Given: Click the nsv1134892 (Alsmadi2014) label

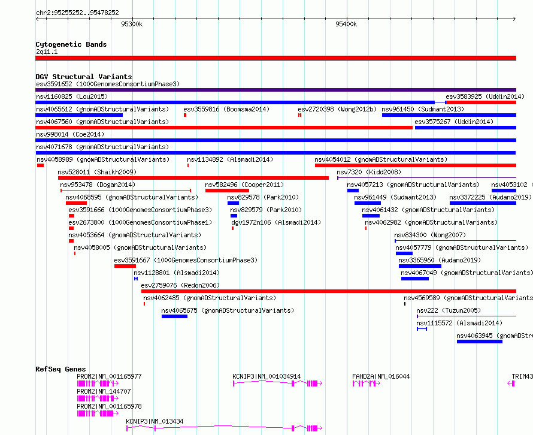Looking at the screenshot, I should coord(230,159).
